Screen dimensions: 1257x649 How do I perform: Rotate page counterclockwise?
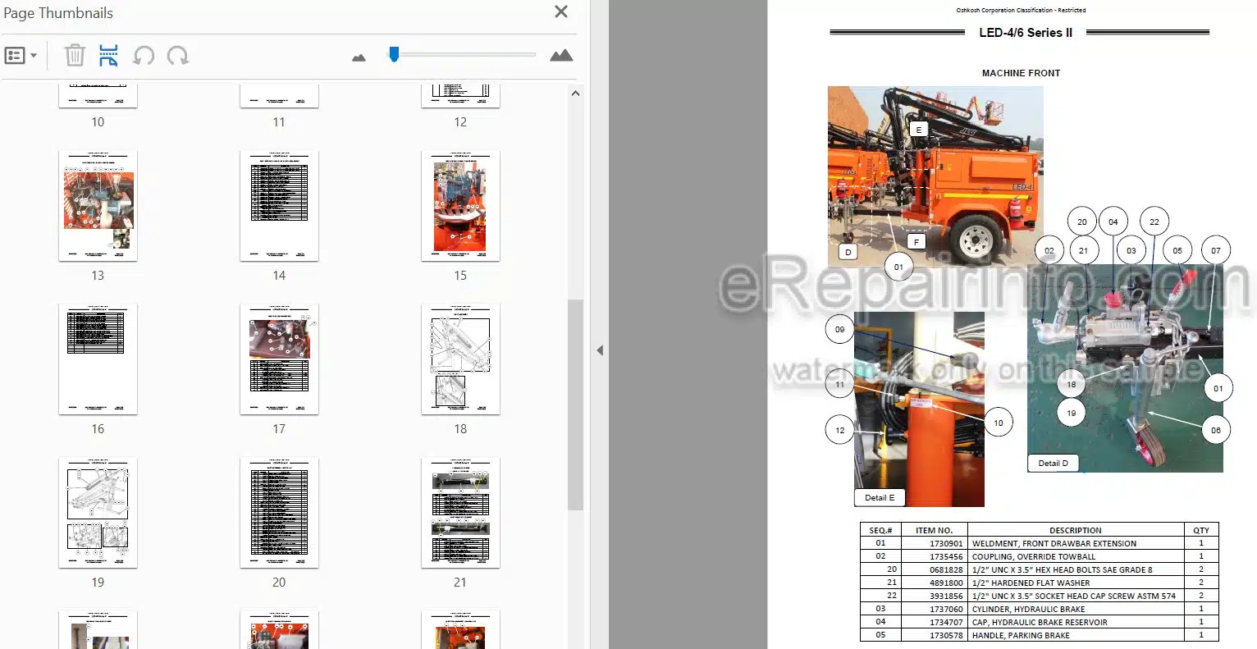click(x=144, y=56)
